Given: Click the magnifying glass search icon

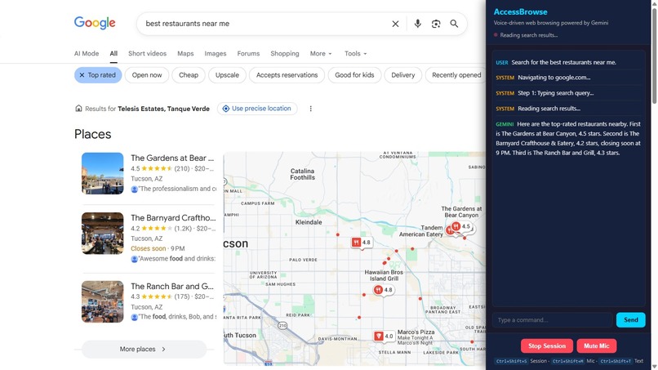Looking at the screenshot, I should pyautogui.click(x=454, y=24).
